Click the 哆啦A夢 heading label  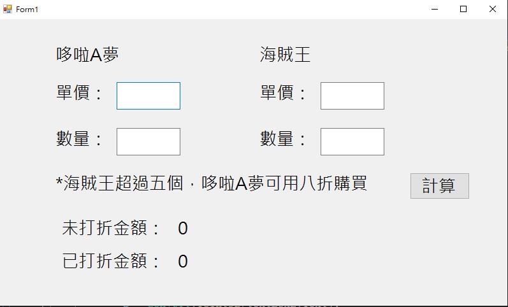point(87,55)
